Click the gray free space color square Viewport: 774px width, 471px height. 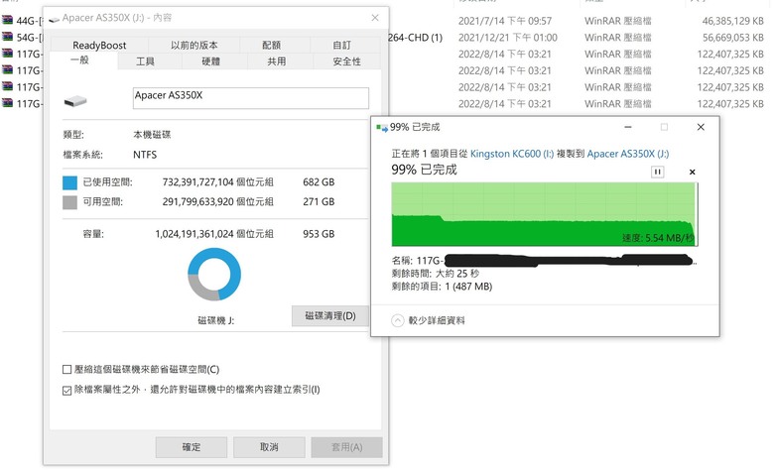[x=70, y=202]
